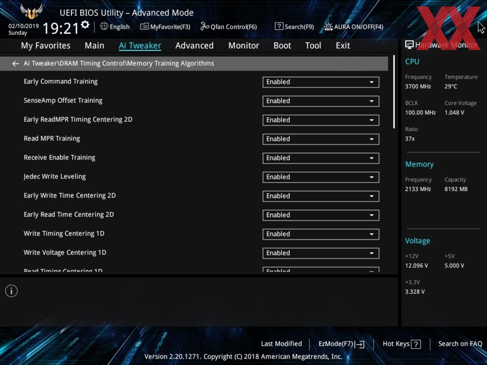This screenshot has width=487, height=365.
Task: Open Early Command Training dropdown
Action: [x=321, y=82]
